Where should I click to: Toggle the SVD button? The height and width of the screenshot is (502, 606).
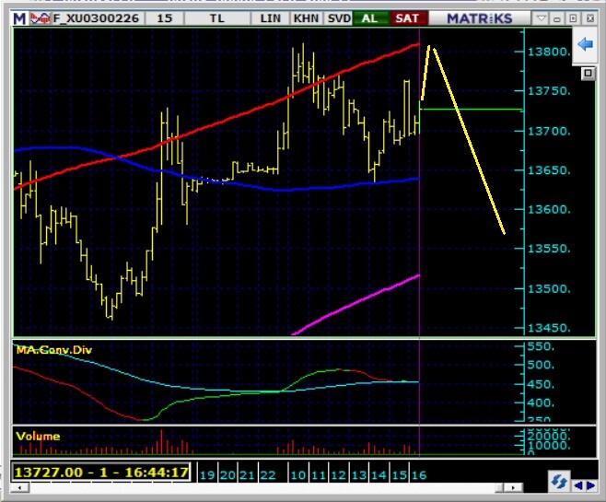pyautogui.click(x=338, y=18)
